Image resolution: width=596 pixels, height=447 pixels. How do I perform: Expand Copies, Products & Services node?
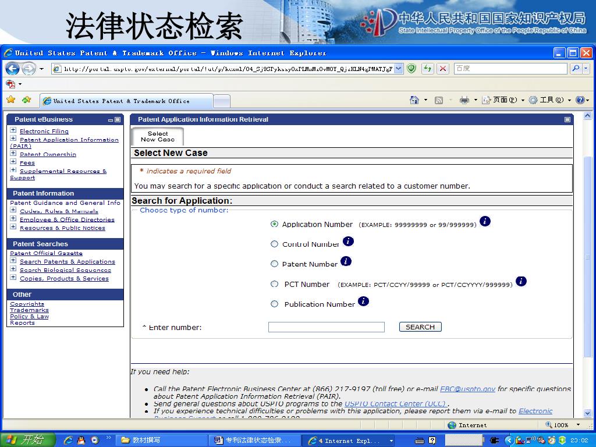pos(13,277)
